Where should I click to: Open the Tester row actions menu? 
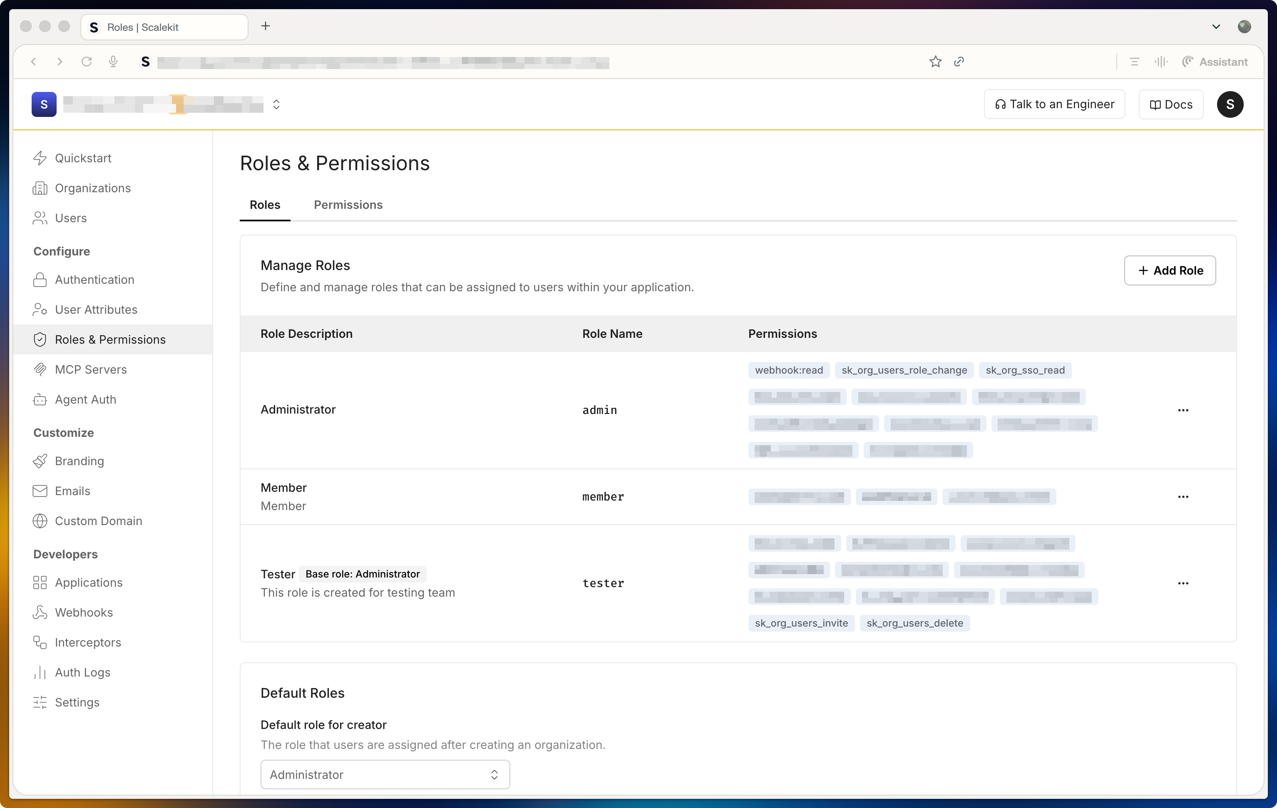[x=1183, y=583]
